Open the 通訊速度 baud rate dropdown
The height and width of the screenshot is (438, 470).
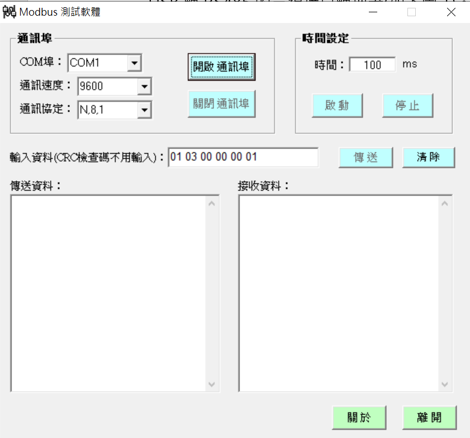click(x=144, y=87)
